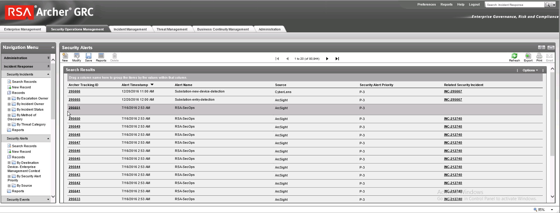The width and height of the screenshot is (560, 213).
Task: Click the Incident Response search field
Action: 515,5
